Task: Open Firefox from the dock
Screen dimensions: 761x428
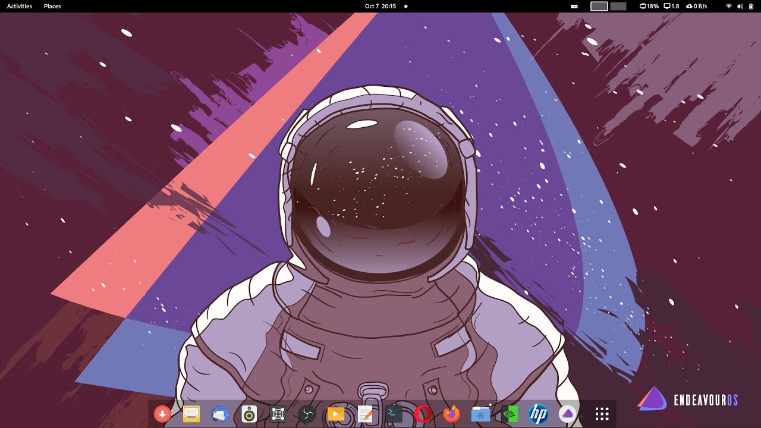Action: point(452,414)
